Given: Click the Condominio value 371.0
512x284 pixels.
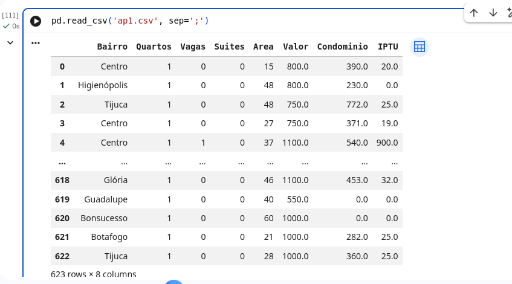Looking at the screenshot, I should [x=357, y=123].
